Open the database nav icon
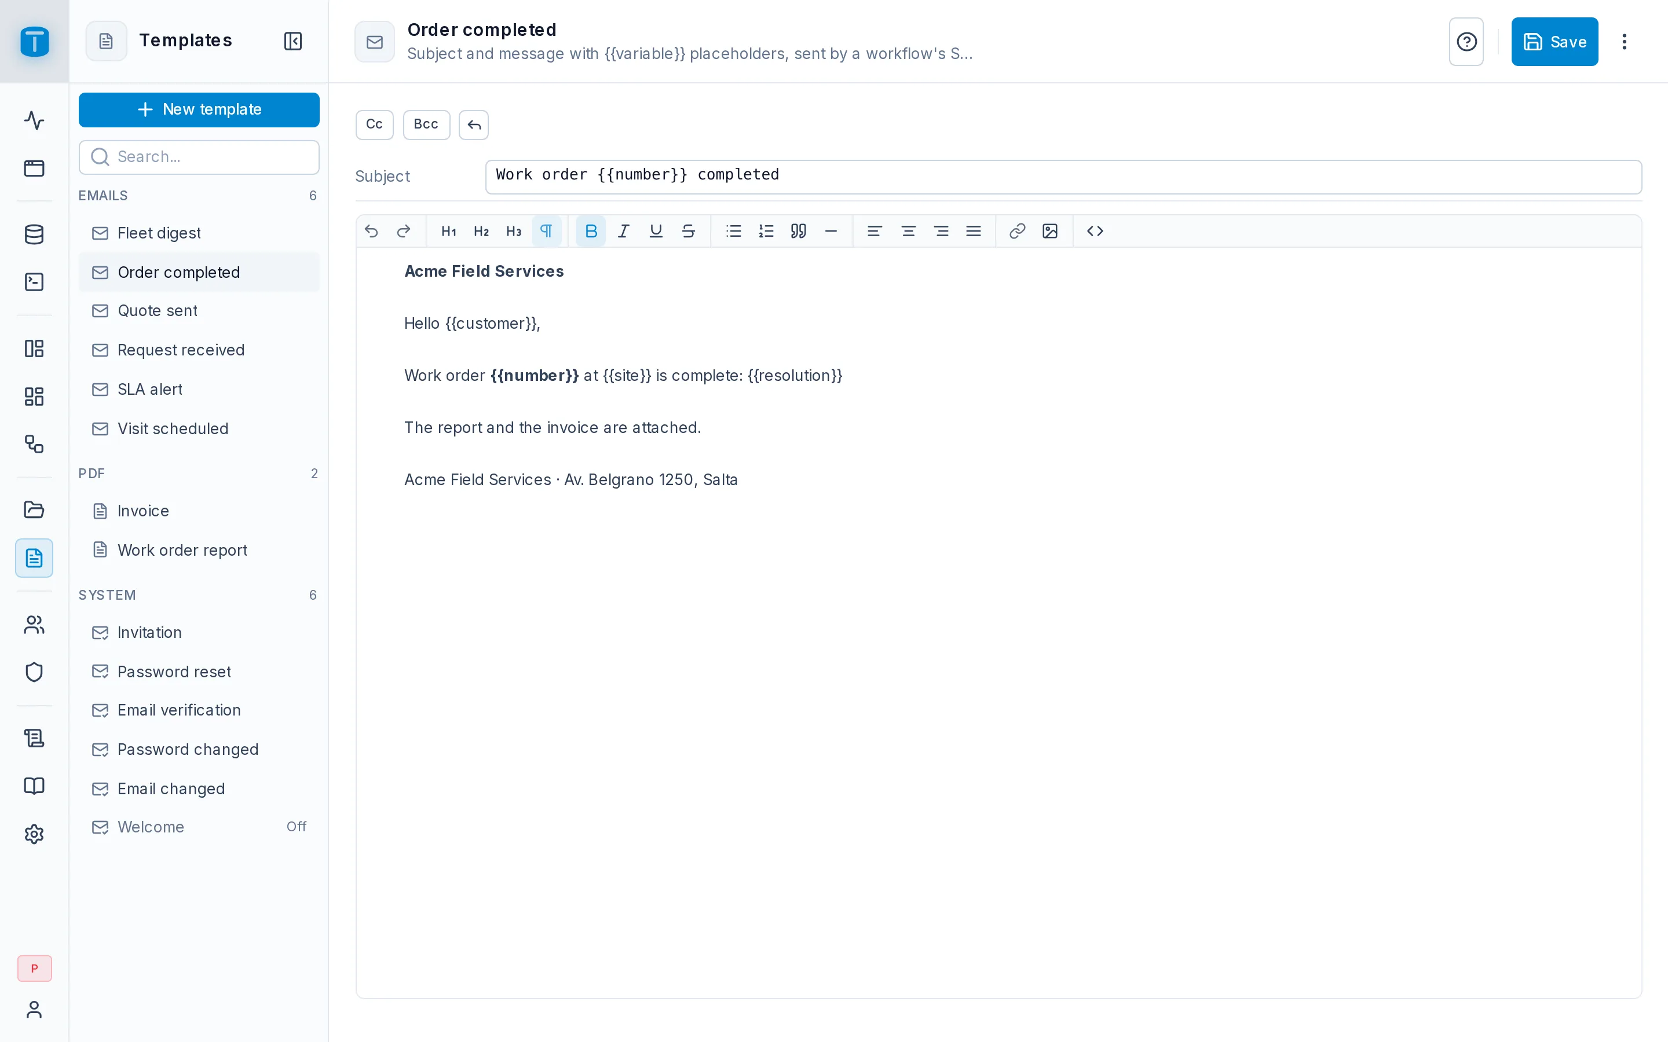Viewport: 1668px width, 1042px height. 35,234
